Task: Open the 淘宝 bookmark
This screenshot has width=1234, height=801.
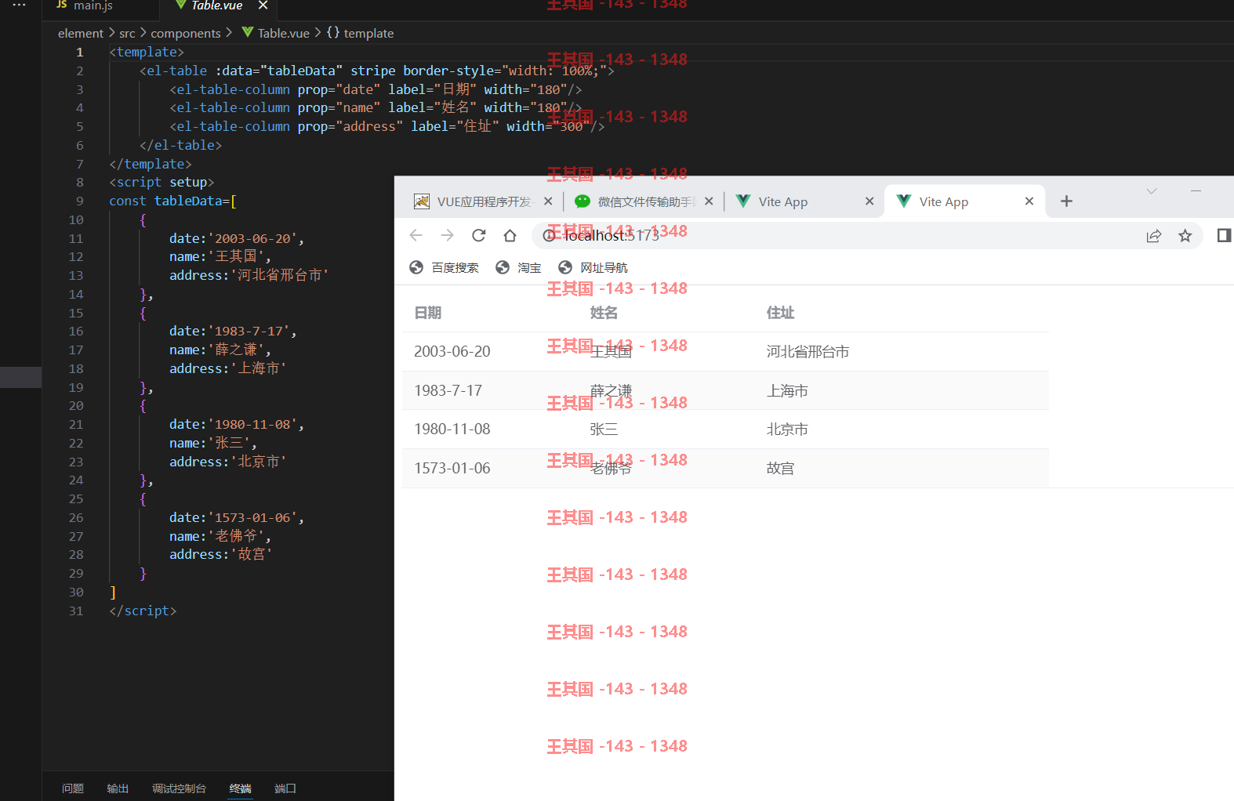Action: click(519, 267)
